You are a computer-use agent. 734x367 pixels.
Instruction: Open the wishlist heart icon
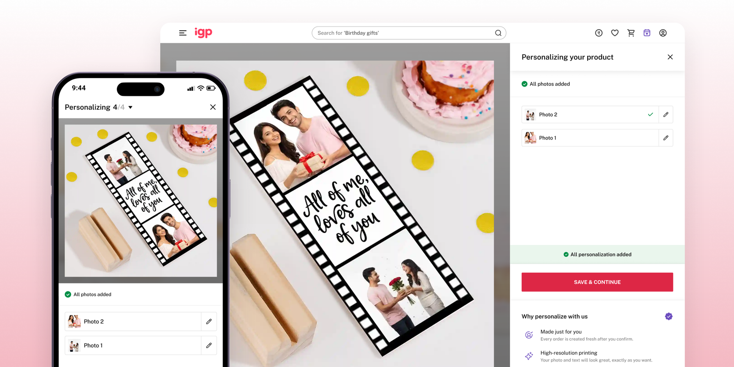(615, 33)
